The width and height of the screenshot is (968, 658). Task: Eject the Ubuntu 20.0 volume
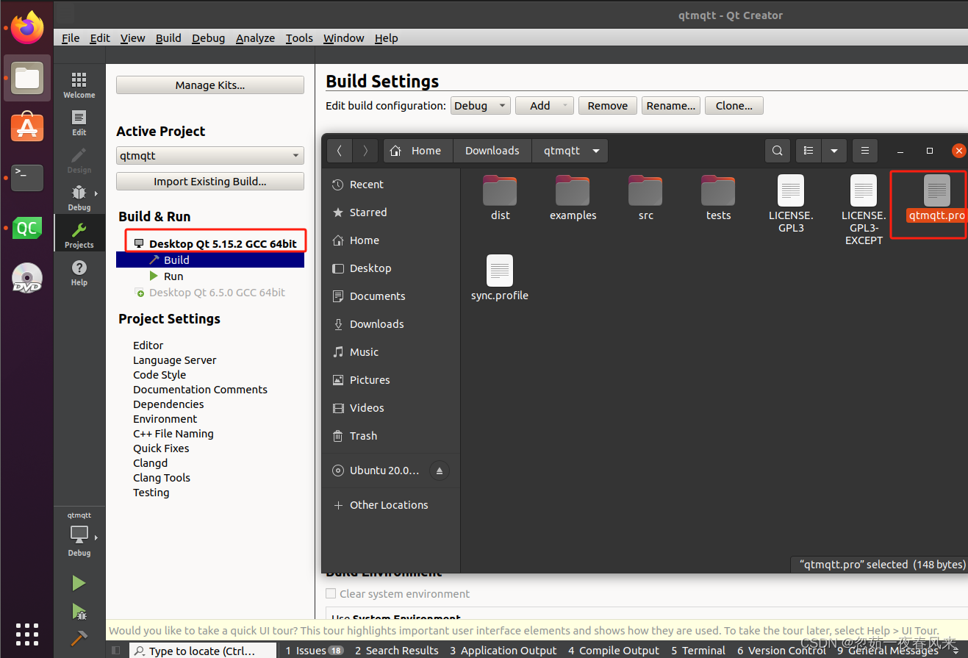coord(440,471)
